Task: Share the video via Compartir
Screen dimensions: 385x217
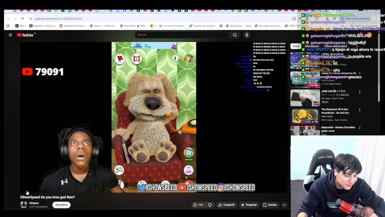Action: tap(226, 205)
